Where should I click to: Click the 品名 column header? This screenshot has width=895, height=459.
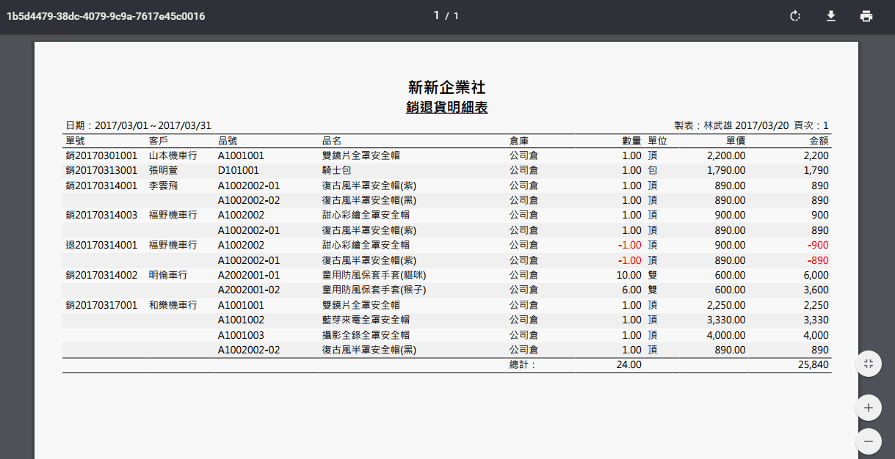tap(332, 141)
